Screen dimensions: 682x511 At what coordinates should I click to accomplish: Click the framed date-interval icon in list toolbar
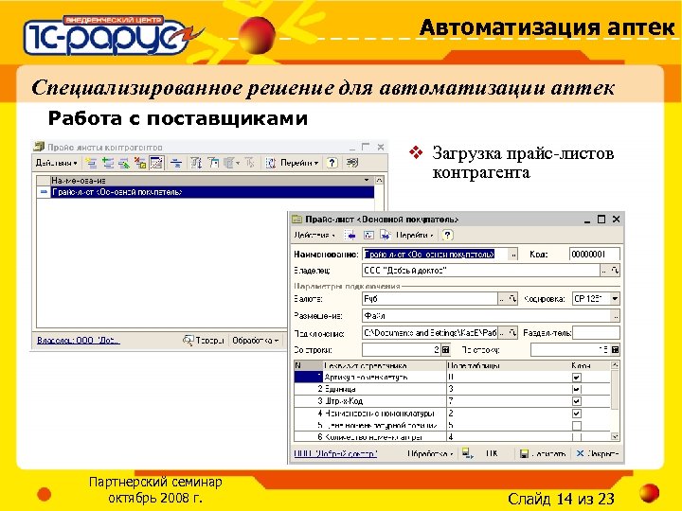[156, 163]
